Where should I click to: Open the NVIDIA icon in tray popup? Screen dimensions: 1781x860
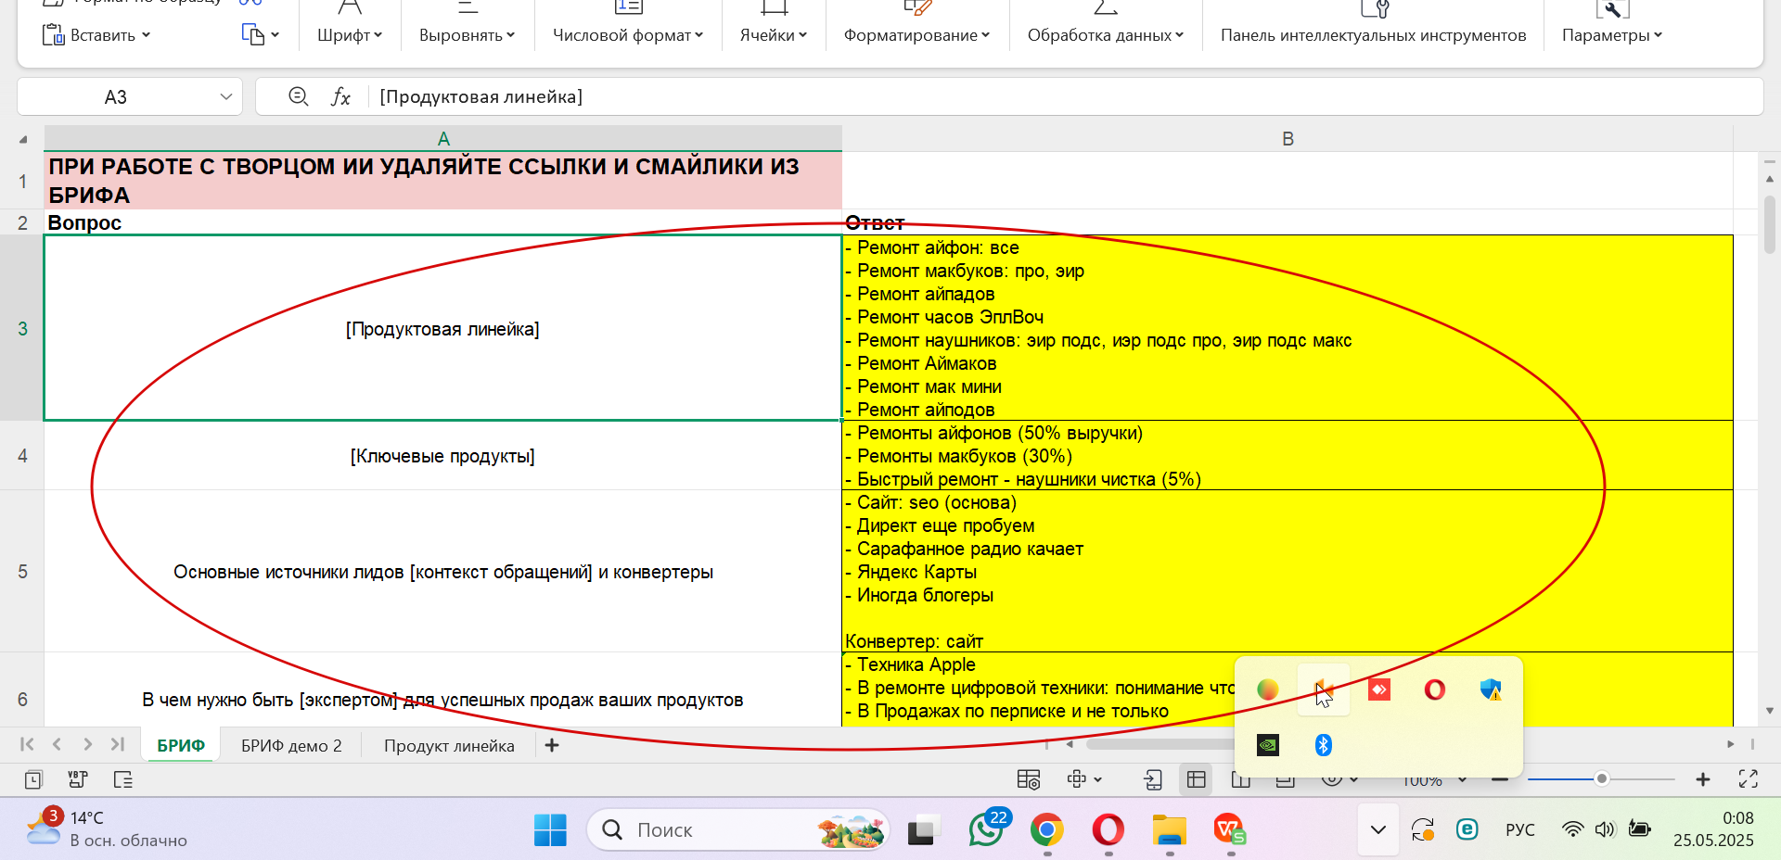[1267, 745]
